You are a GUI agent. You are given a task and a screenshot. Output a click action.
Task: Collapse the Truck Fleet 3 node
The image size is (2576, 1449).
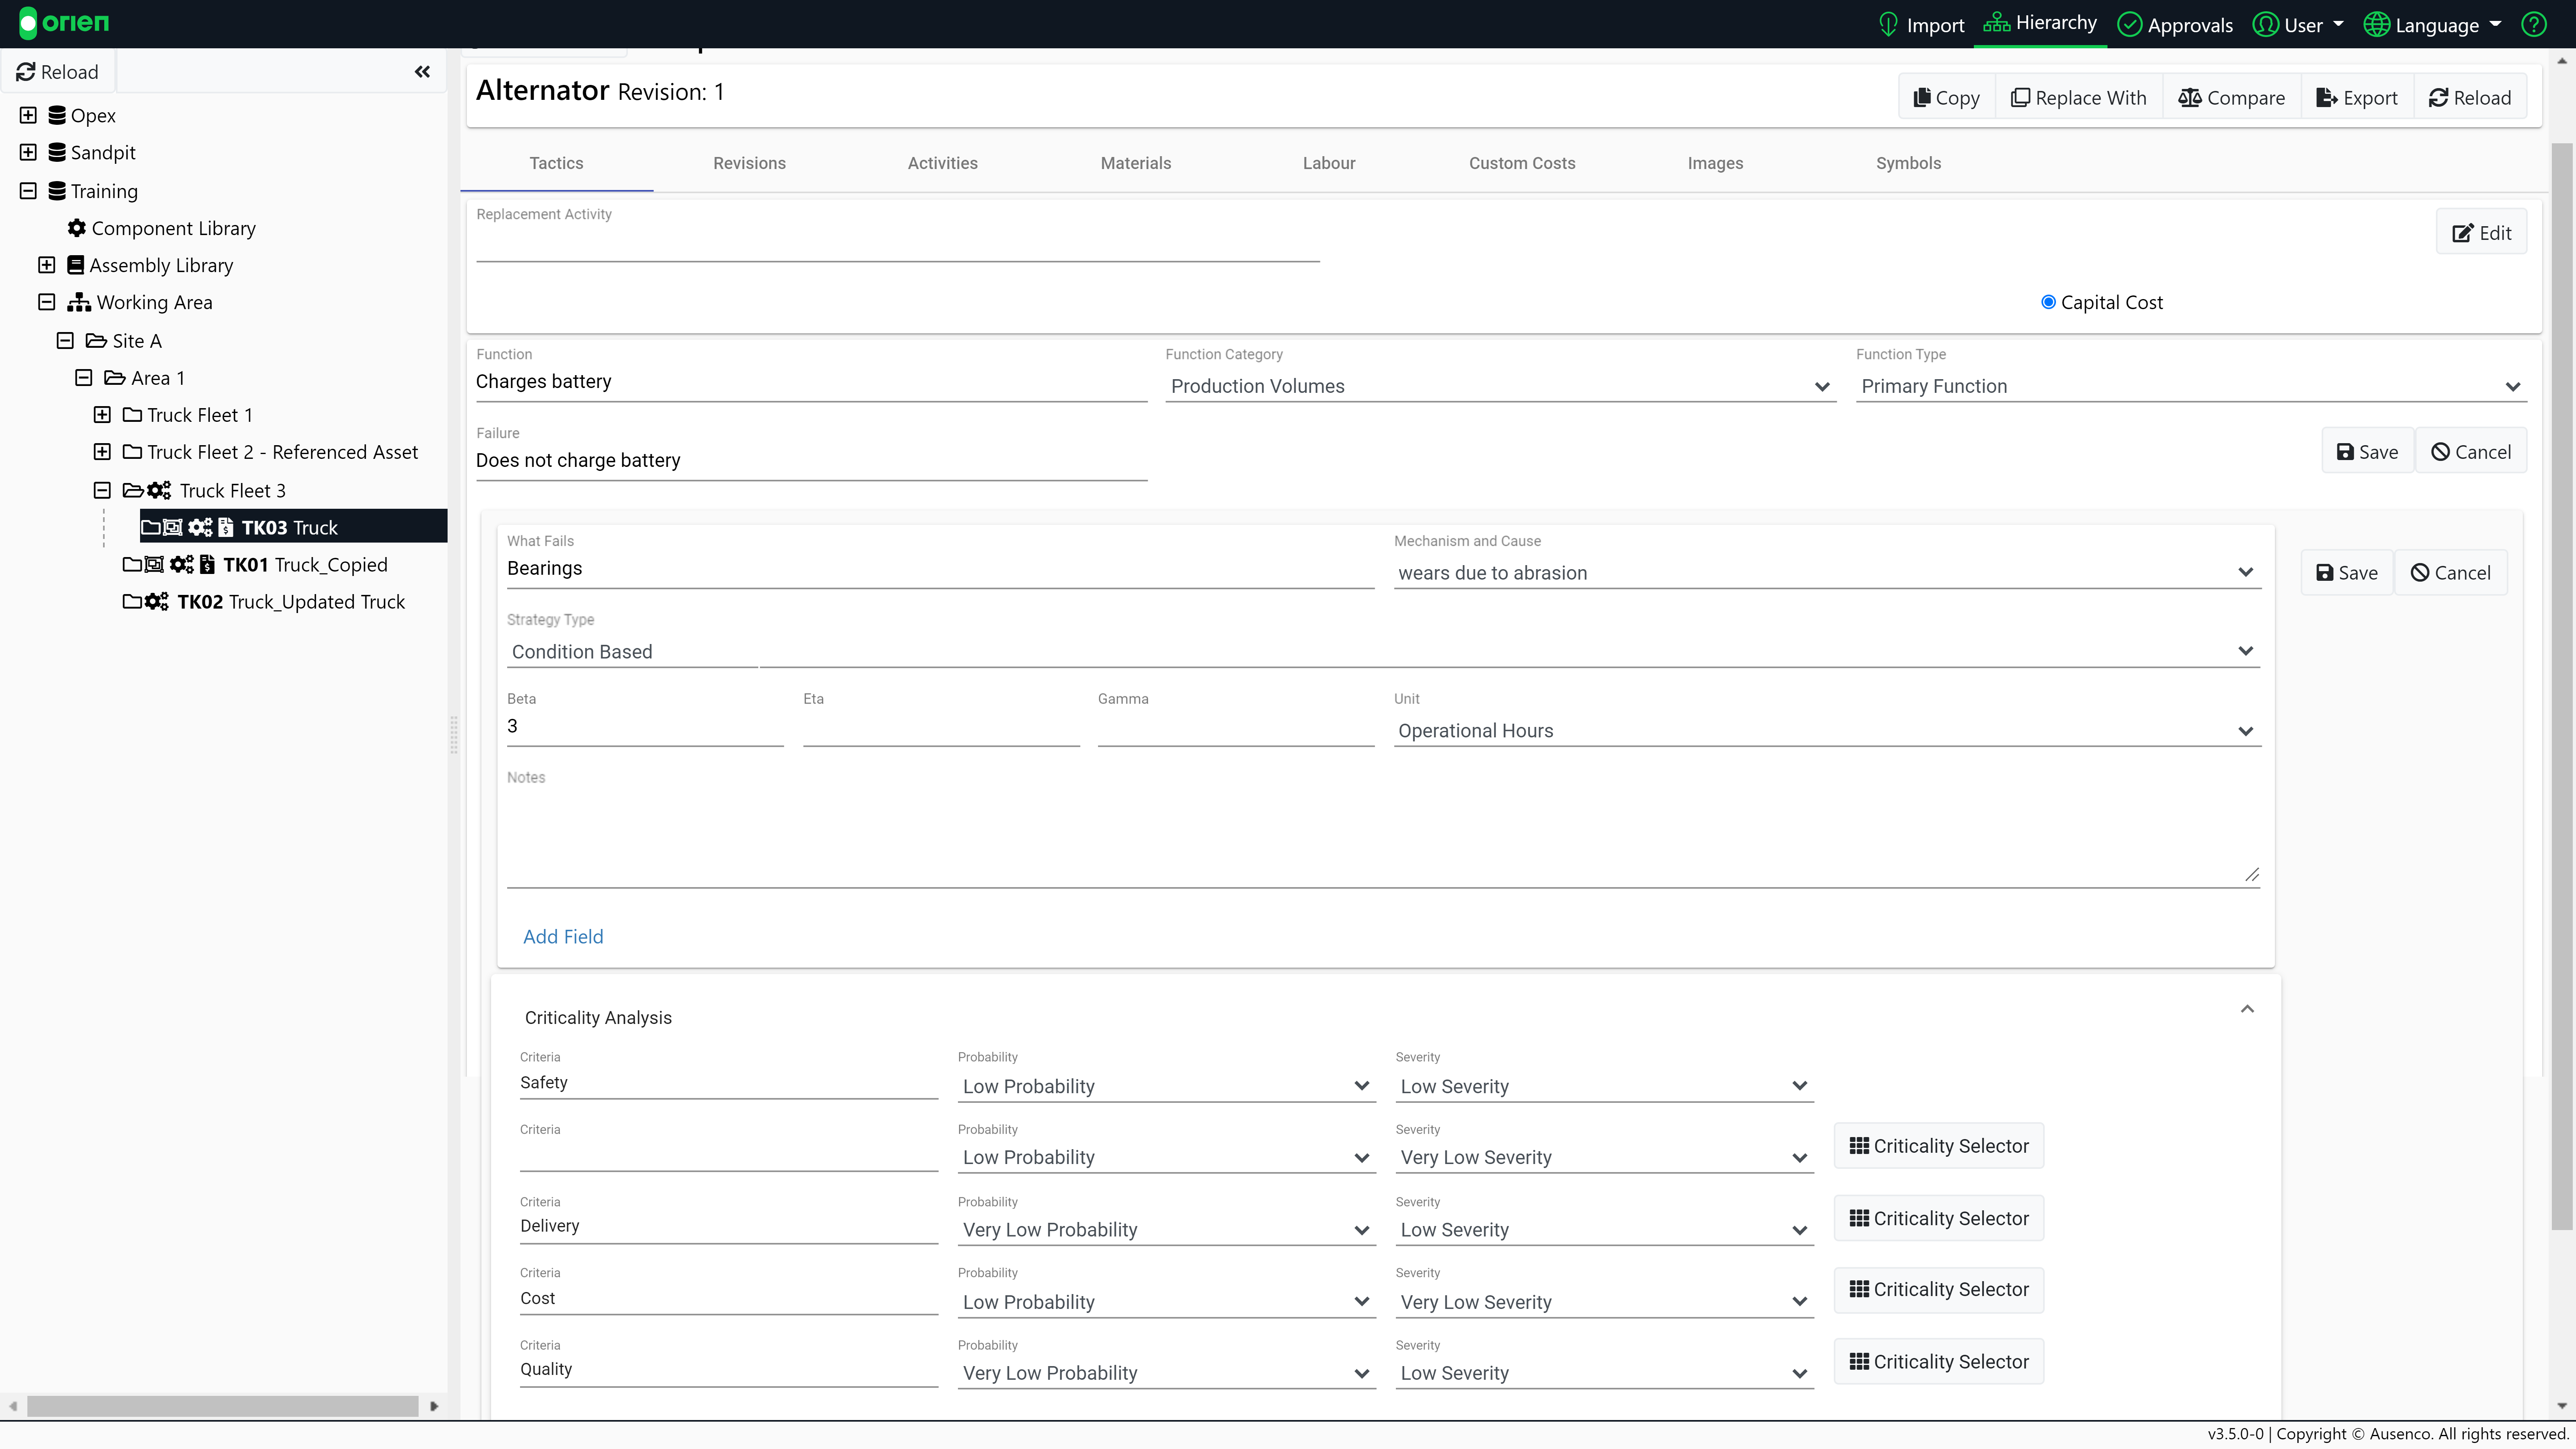click(102, 490)
